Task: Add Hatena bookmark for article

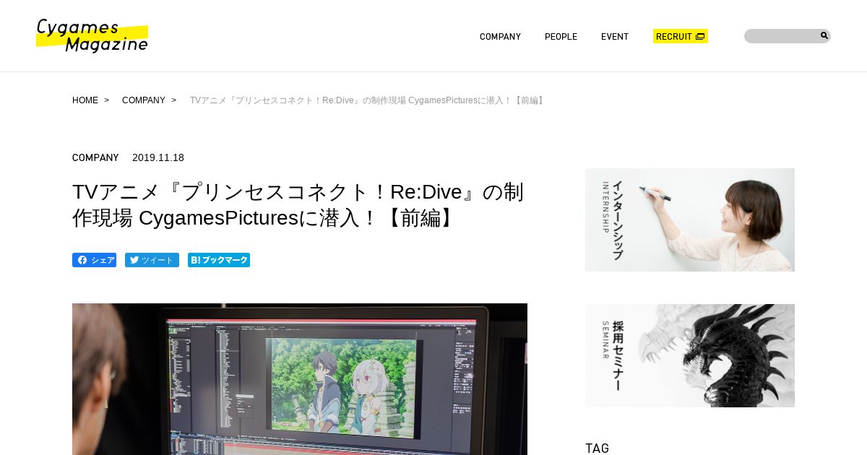Action: click(219, 260)
